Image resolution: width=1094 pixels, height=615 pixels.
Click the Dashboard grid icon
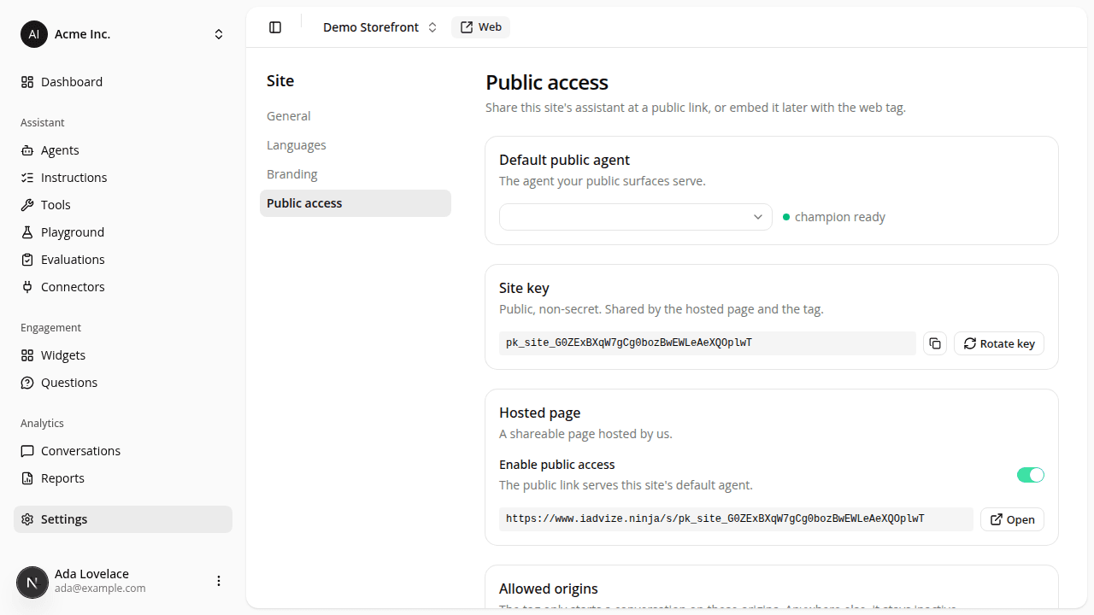click(27, 82)
